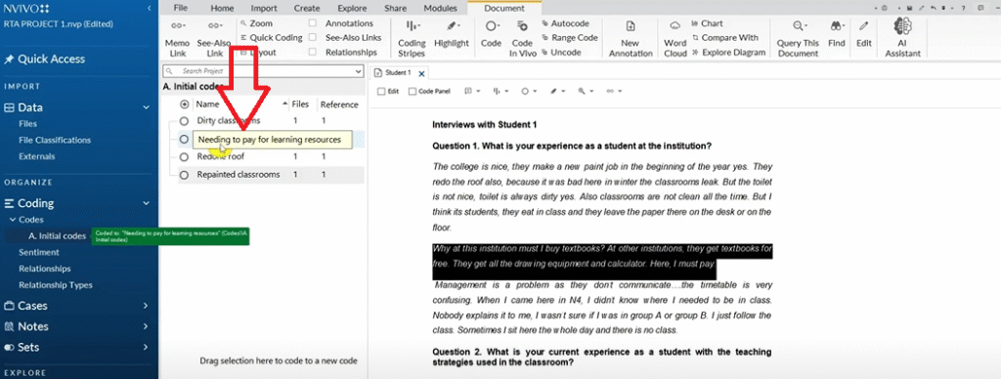Open link icon in document toolbar
The width and height of the screenshot is (1001, 379).
point(614,91)
